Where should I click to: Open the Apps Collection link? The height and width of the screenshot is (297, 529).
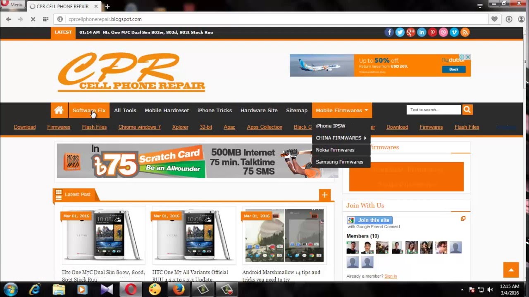[x=264, y=127]
